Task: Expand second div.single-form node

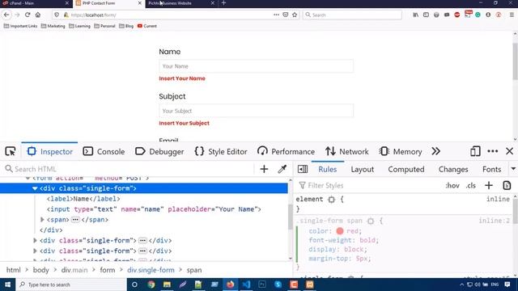Action: pyautogui.click(x=35, y=241)
